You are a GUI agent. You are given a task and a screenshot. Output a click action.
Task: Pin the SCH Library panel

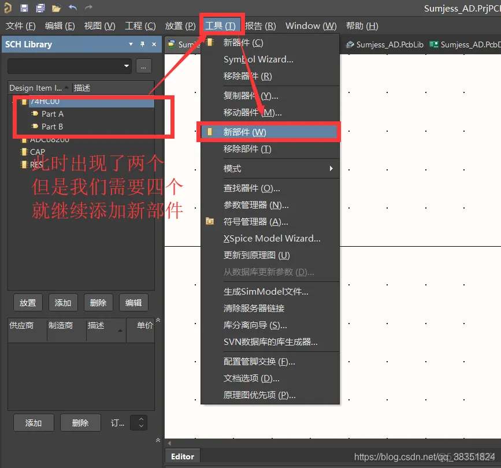click(142, 44)
